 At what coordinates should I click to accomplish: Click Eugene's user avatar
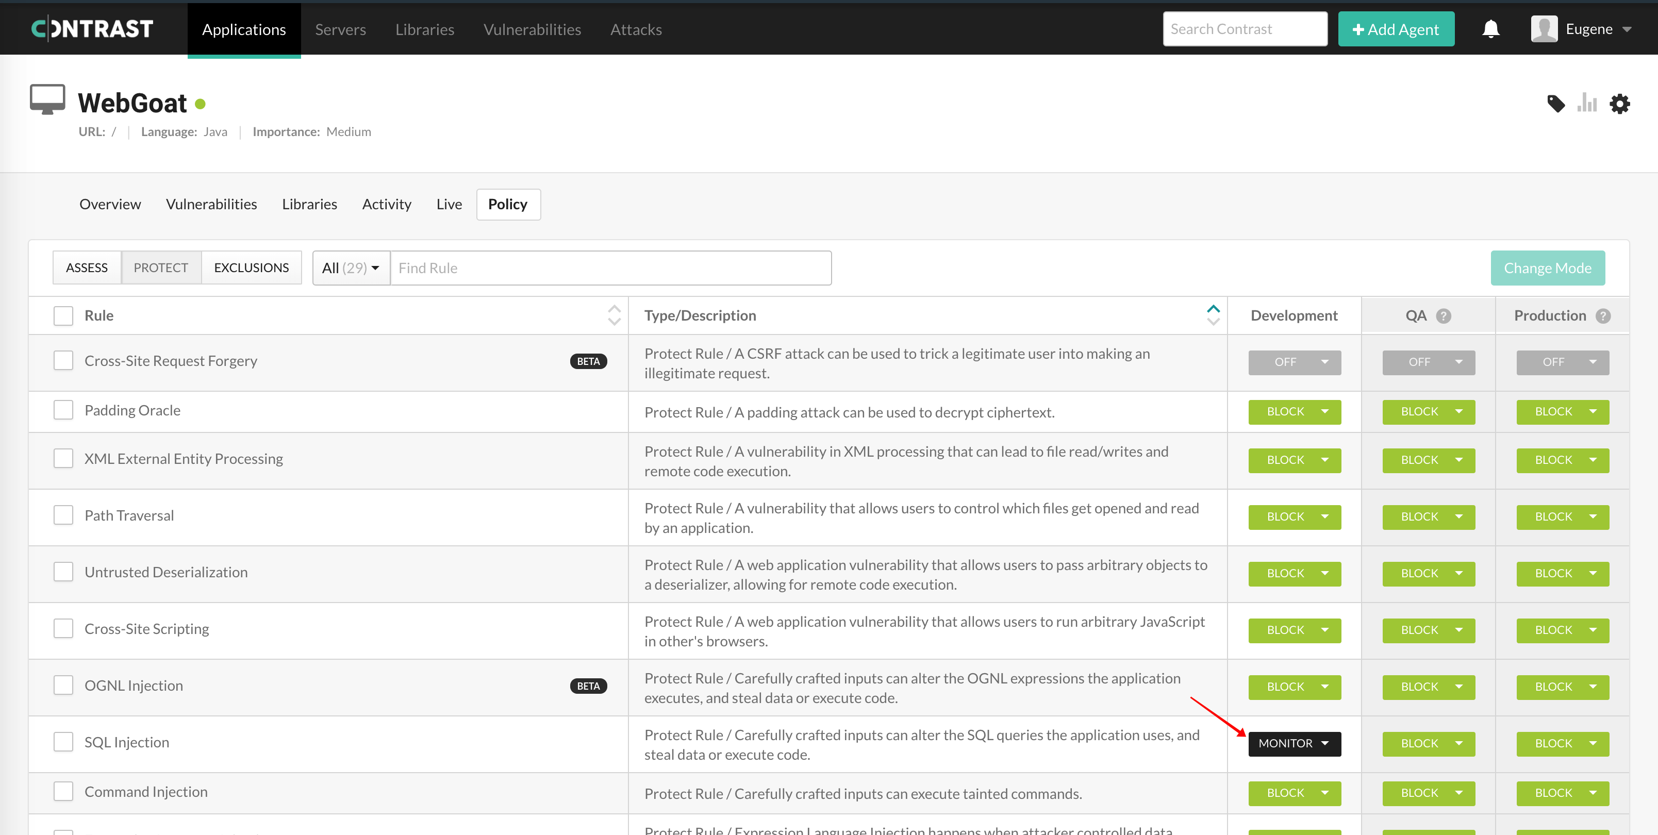coord(1544,29)
